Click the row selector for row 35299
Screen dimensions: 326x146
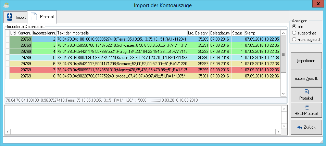(x=8, y=70)
